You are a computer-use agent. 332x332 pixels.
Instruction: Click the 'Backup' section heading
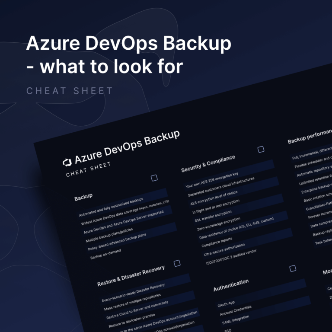coord(83,197)
